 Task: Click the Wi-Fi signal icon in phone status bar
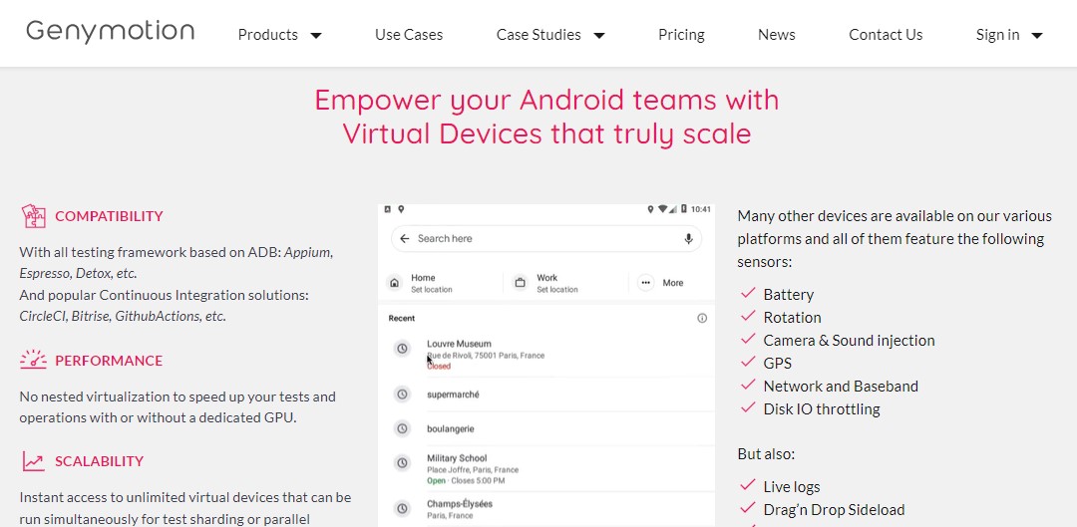662,209
